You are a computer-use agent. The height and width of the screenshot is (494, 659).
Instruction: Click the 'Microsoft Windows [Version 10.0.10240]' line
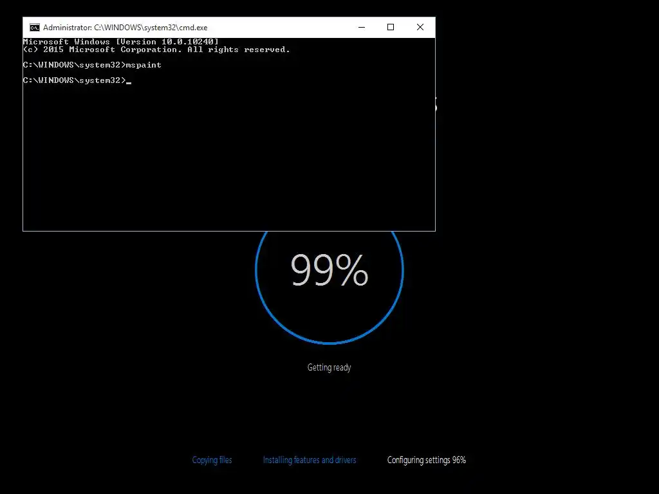(120, 42)
